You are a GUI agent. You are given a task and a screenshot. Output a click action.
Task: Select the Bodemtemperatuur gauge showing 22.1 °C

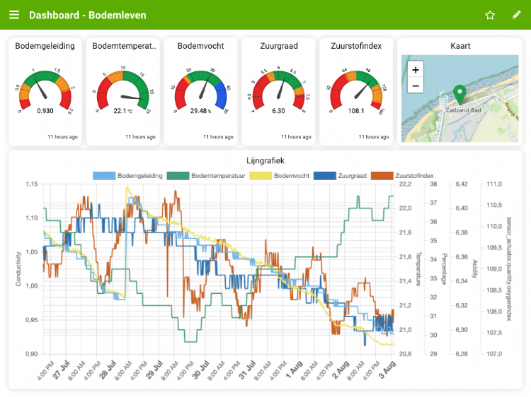(124, 92)
